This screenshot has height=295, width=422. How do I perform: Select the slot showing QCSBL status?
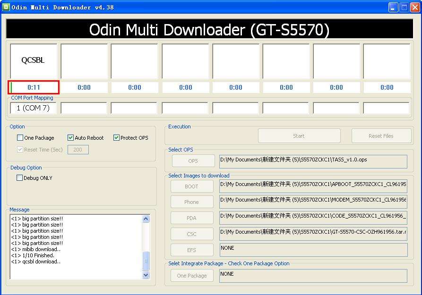(33, 60)
